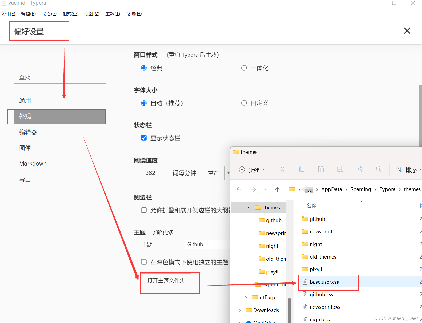Close the preferences panel with the X

pos(407,31)
